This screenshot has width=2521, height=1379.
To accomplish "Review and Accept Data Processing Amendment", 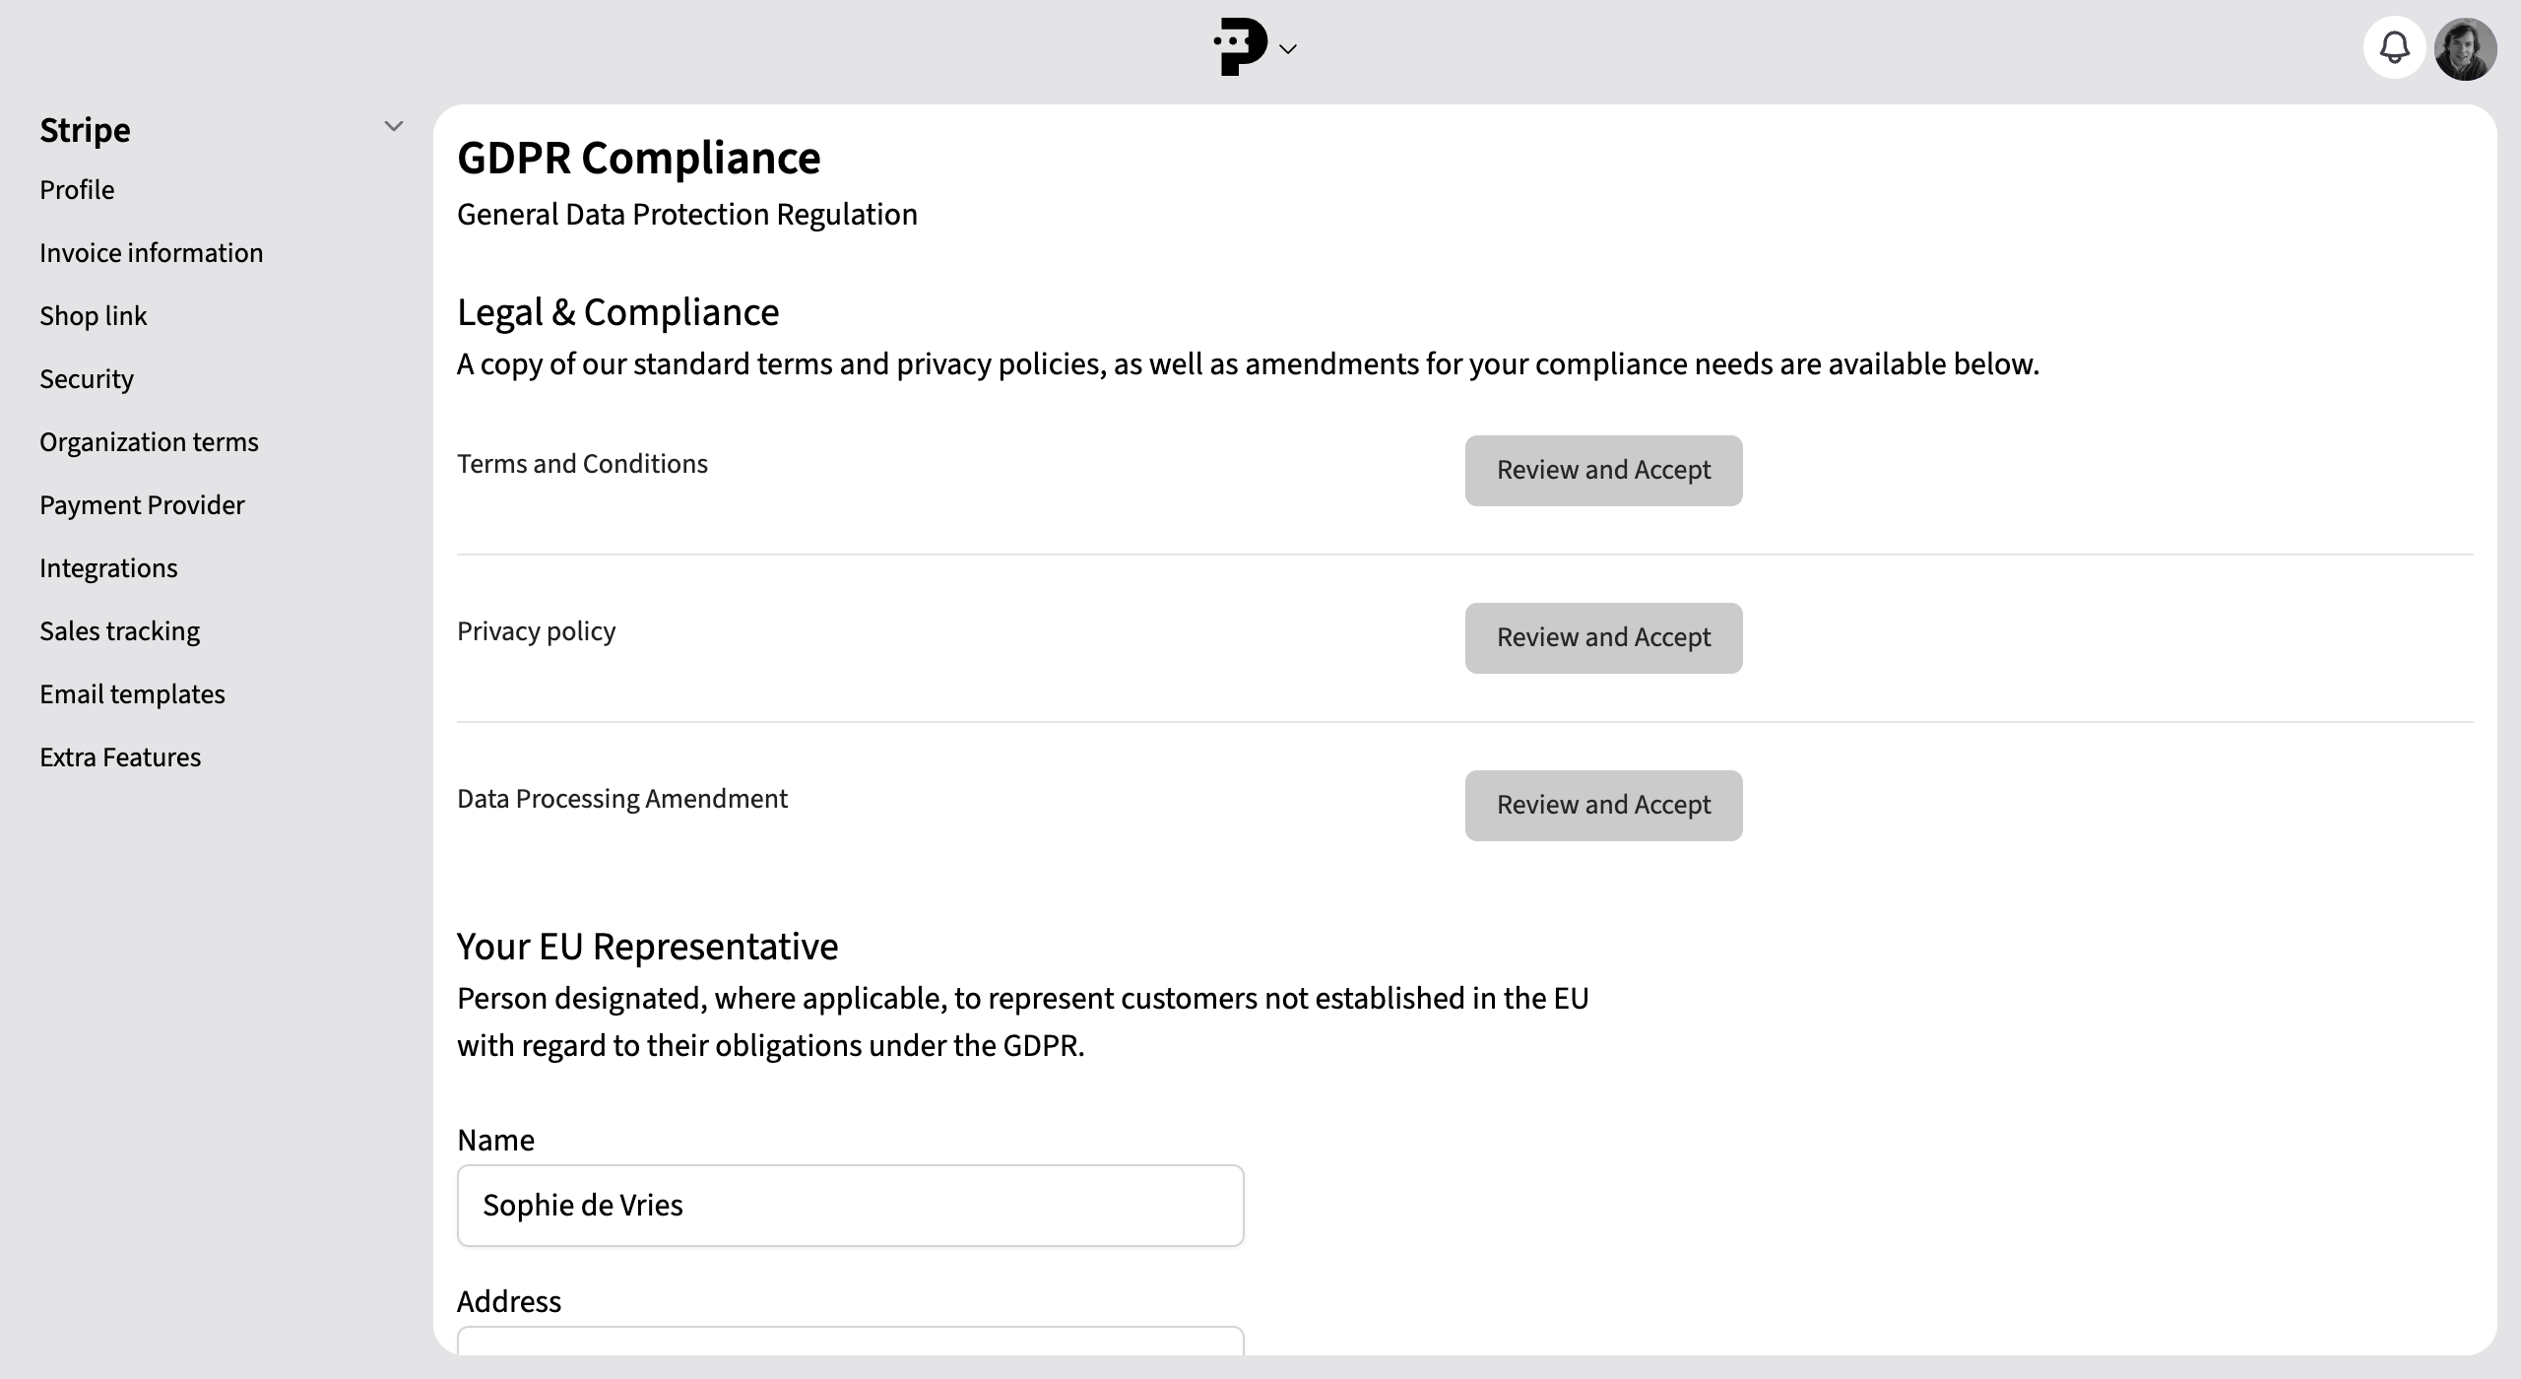I will click(1603, 806).
